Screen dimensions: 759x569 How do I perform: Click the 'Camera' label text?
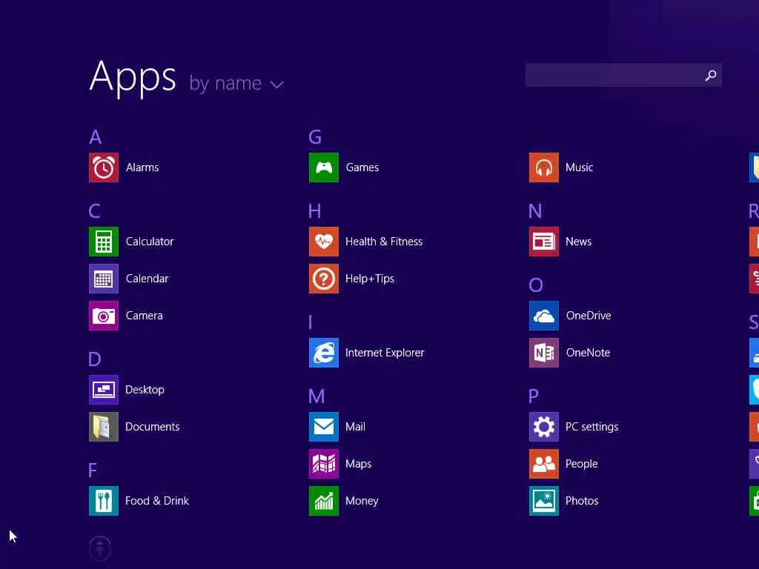[145, 316]
